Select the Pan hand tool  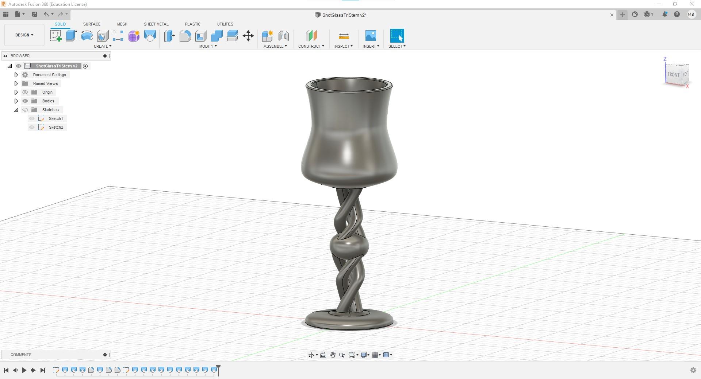(333, 355)
